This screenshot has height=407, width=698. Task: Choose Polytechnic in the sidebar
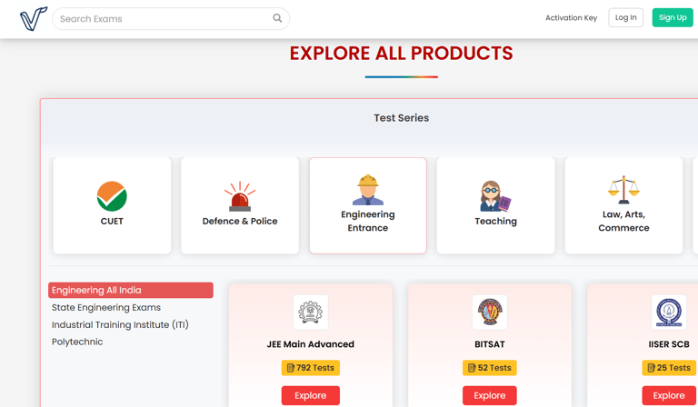[x=77, y=342]
